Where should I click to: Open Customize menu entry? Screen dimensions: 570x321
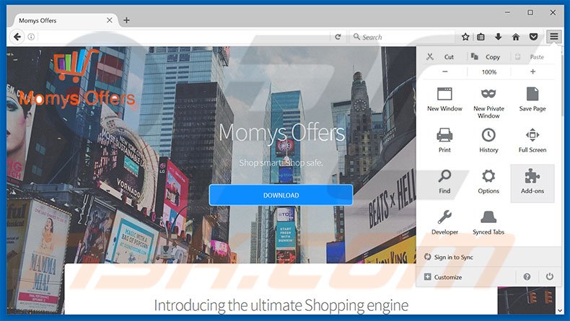443,277
